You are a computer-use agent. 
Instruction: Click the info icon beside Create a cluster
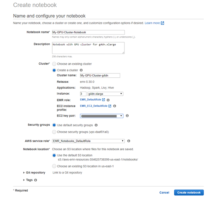tap(81, 70)
